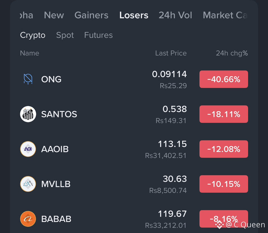Open the Market Cap tab
This screenshot has height=233, width=268.
225,15
